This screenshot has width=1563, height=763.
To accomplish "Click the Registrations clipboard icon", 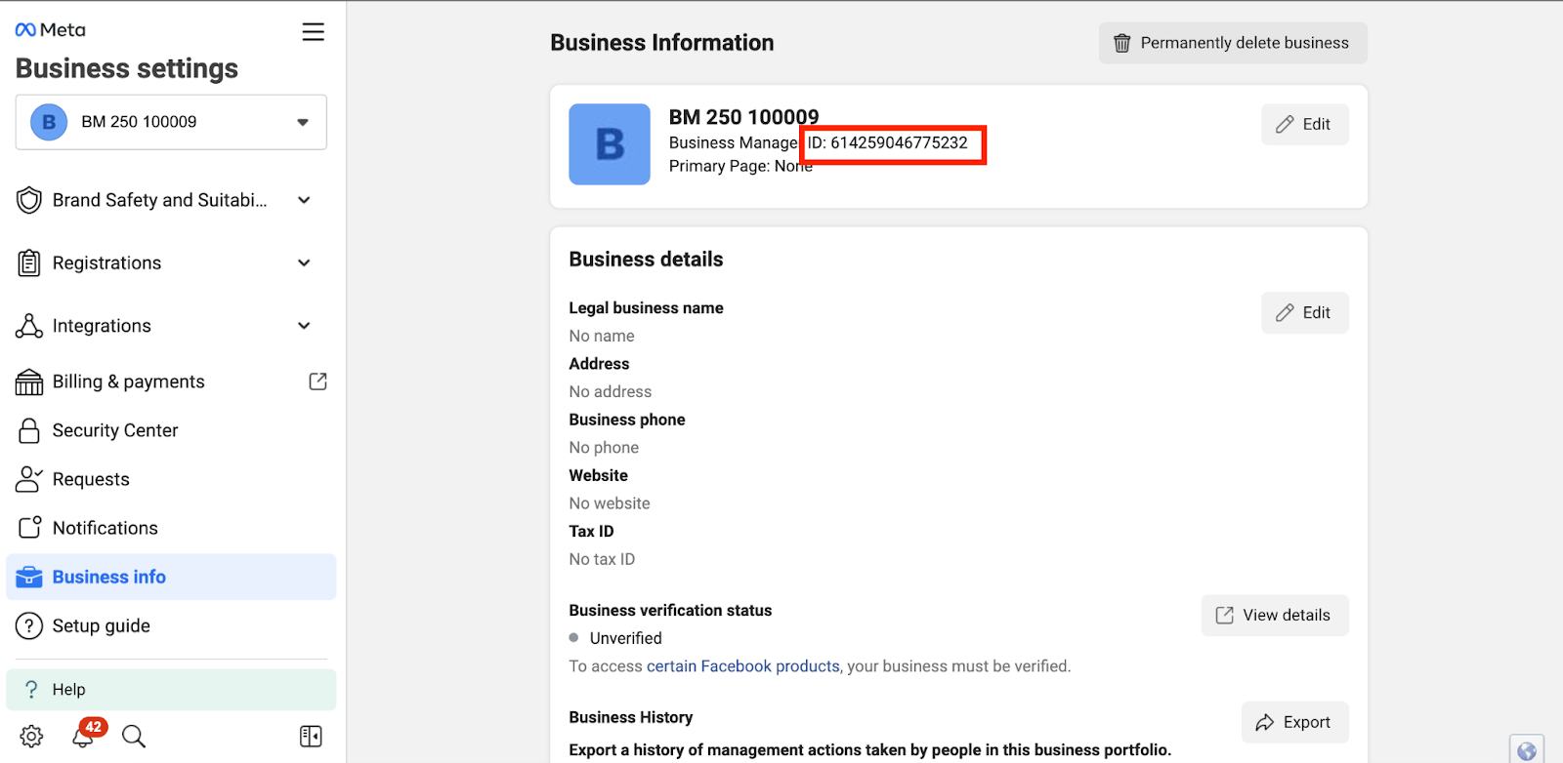I will point(29,262).
